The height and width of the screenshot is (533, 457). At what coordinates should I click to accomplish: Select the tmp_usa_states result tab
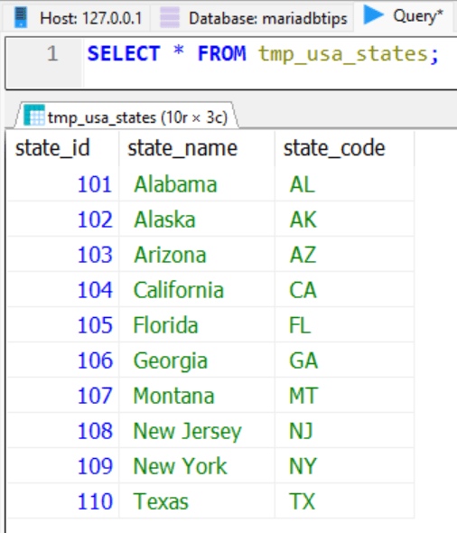(x=126, y=117)
